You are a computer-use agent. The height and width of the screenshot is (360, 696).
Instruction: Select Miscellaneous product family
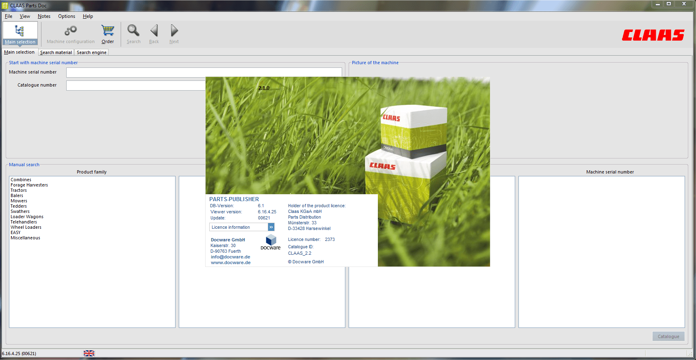26,238
